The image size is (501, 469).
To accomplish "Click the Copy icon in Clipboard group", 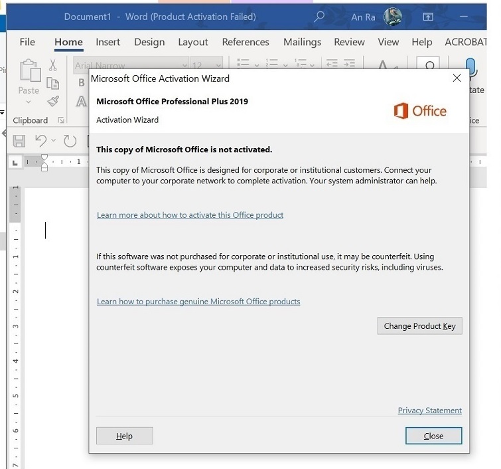I will coord(52,83).
